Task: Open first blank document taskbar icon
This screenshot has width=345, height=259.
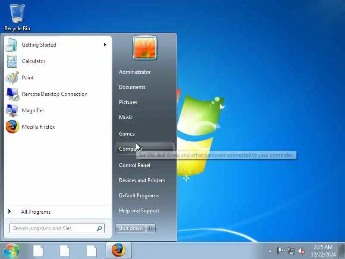Action: click(38, 251)
